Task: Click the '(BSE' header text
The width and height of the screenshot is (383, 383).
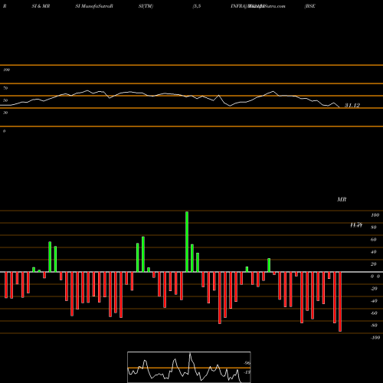Action: tap(309, 6)
